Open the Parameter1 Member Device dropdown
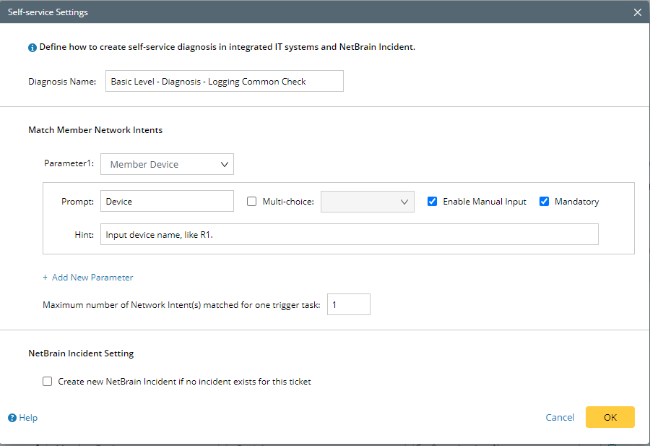 (x=167, y=164)
